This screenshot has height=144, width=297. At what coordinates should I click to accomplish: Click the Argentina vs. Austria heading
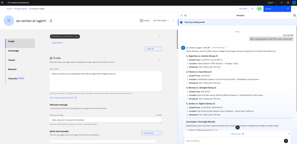tap(201, 56)
